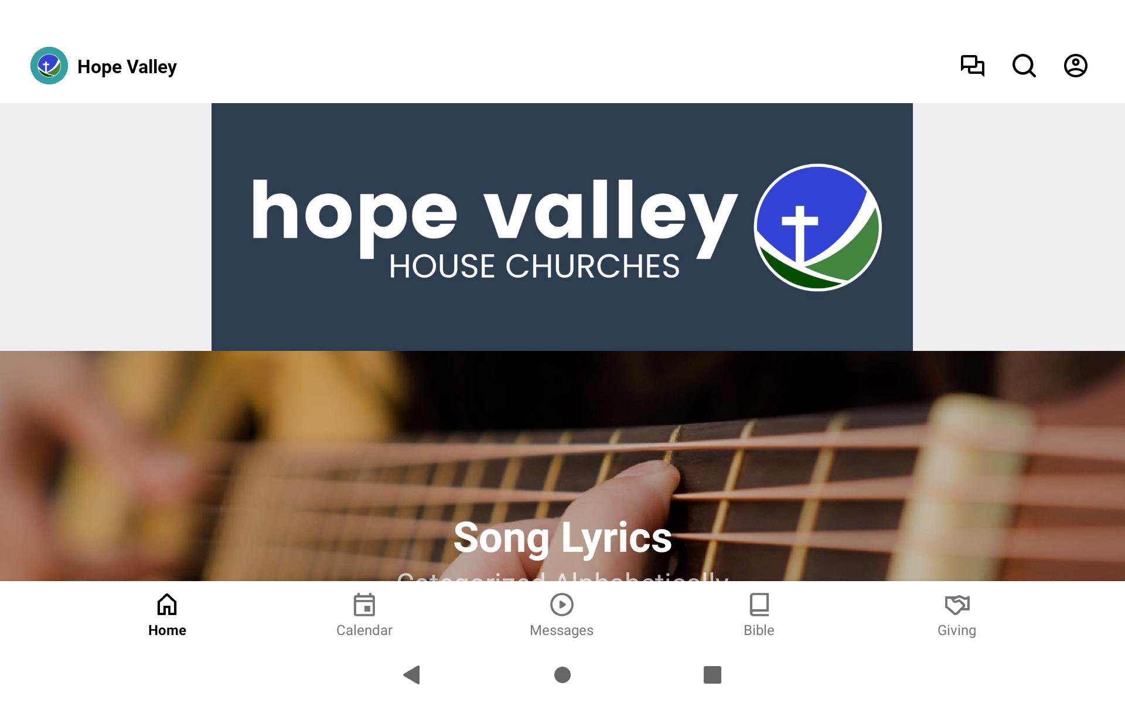1125x703 pixels.
Task: Open recent apps with the square button
Action: [712, 675]
